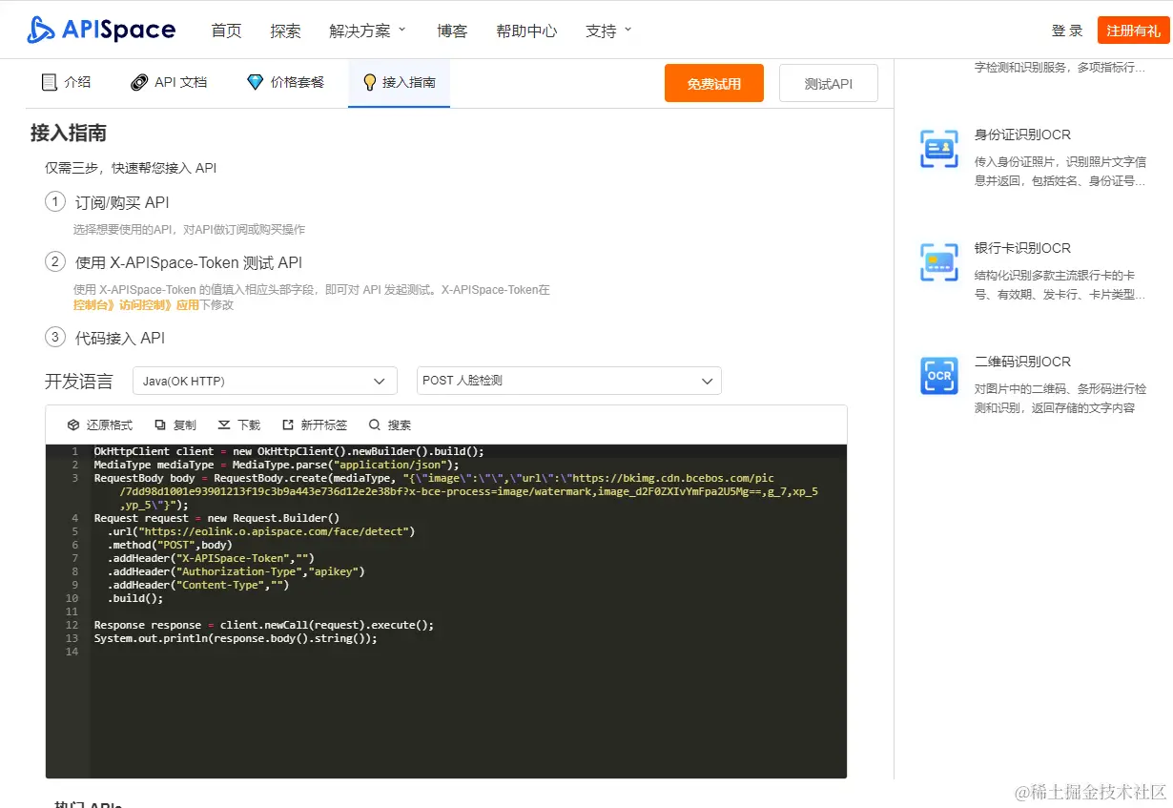The image size is (1173, 808).
Task: Open the 首页 nav item
Action: 226,31
